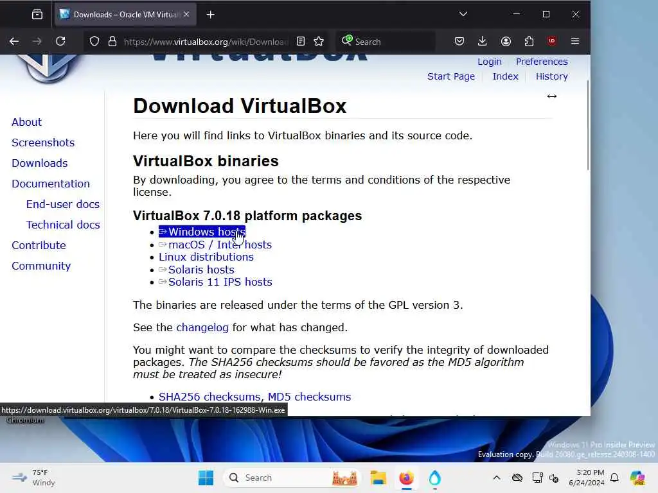
Task: Open the SHA256 checksums link
Action: pyautogui.click(x=209, y=397)
